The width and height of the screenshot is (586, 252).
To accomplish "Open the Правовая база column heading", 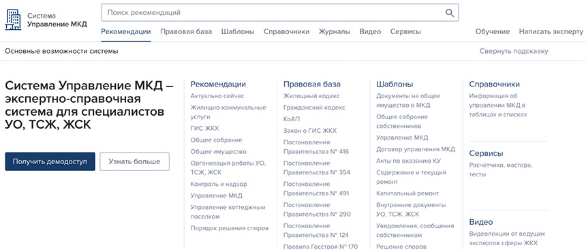I will 312,84.
